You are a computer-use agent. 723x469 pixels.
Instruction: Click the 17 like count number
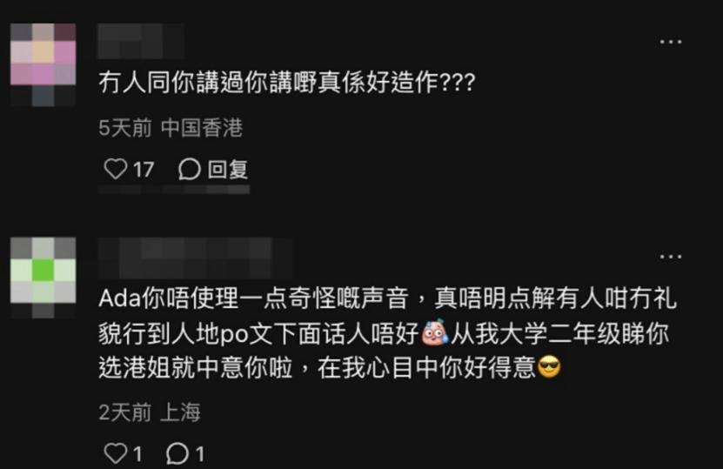tap(144, 170)
